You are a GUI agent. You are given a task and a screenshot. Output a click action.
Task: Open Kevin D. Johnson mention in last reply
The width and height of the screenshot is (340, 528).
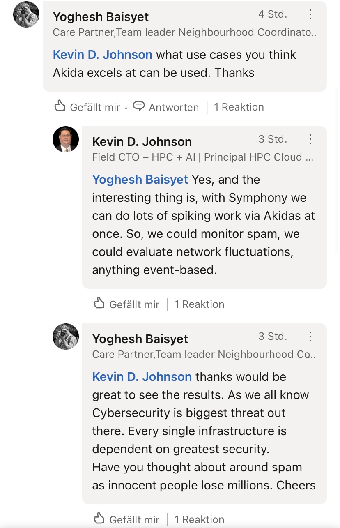point(142,377)
